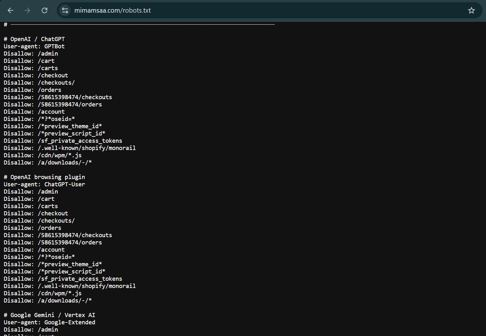Click 'Disallow: /58615398474/checkouts' under ChatGPT-User

point(58,235)
